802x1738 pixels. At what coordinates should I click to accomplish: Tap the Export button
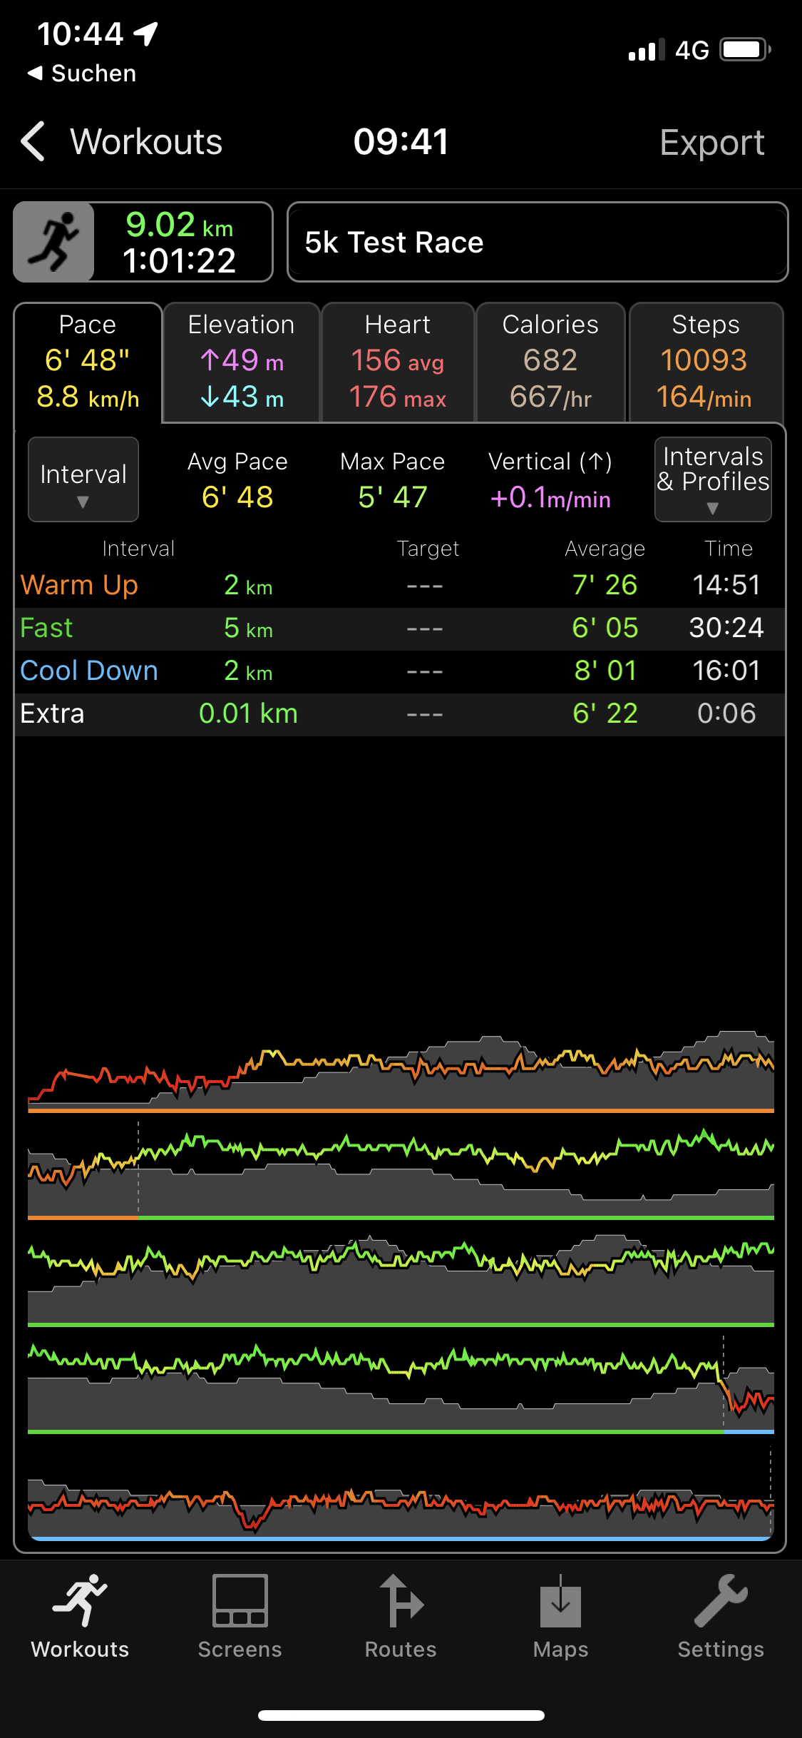coord(711,142)
